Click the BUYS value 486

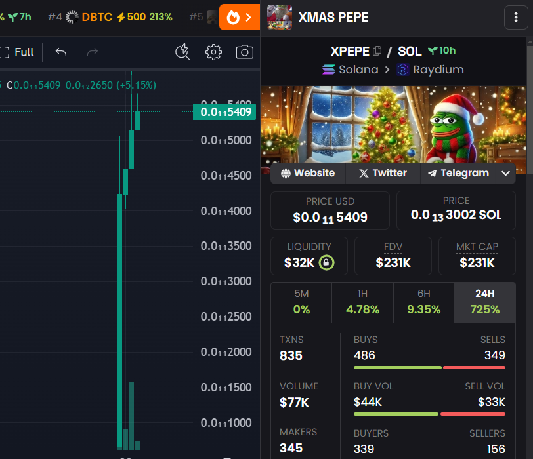tap(364, 355)
